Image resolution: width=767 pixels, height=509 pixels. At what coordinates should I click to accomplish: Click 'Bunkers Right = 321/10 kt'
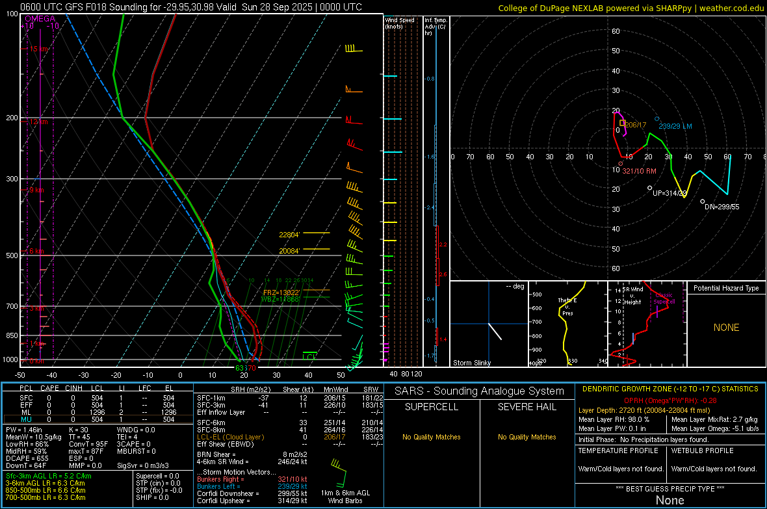[252, 479]
